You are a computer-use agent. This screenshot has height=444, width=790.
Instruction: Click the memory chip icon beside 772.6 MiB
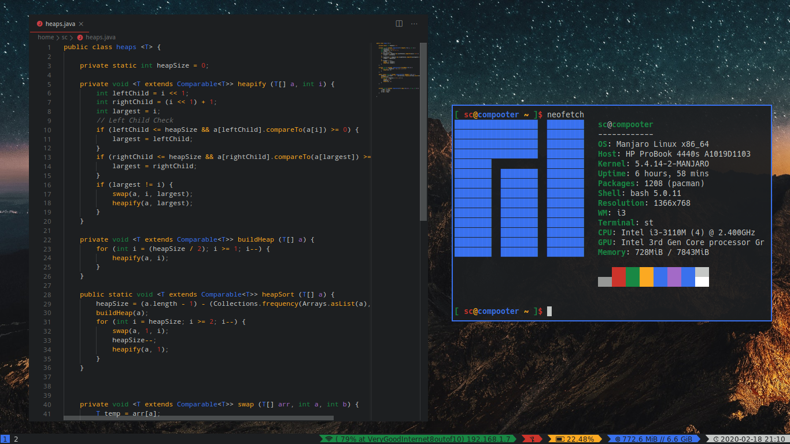[618, 439]
